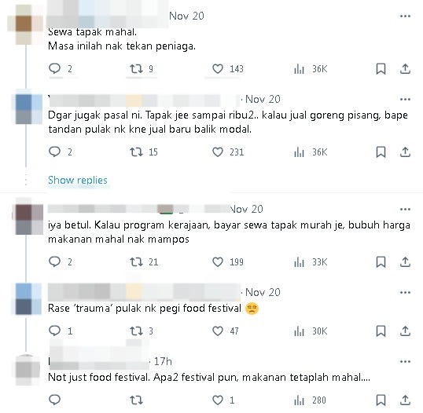
Task: Share the 'program kerajaan' tweet
Action: click(405, 262)
